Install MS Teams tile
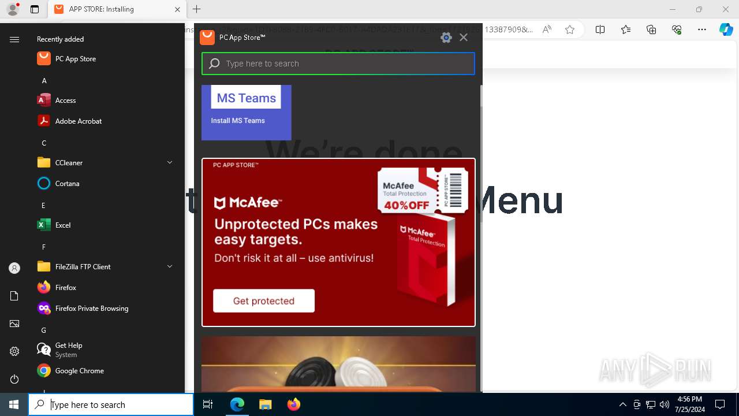 click(x=247, y=113)
